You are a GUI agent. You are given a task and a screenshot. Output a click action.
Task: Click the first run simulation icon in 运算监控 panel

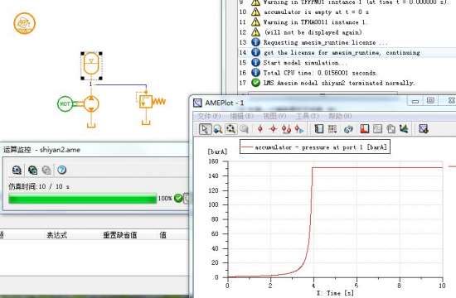pyautogui.click(x=17, y=170)
